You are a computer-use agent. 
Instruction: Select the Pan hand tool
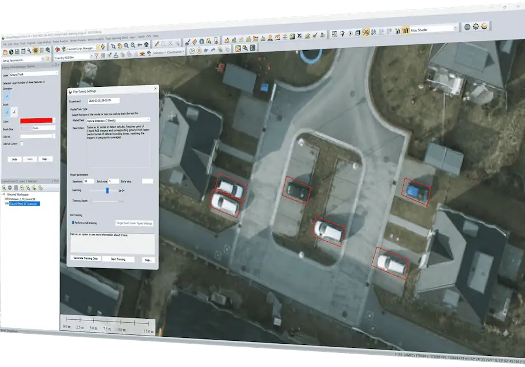(x=120, y=46)
